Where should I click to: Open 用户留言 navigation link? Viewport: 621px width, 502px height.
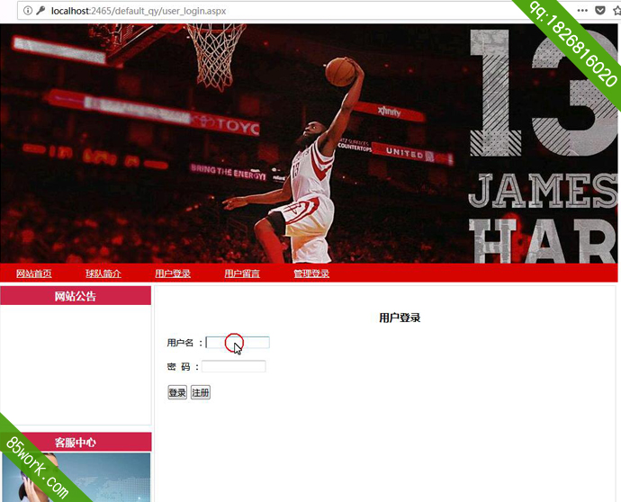click(x=242, y=273)
